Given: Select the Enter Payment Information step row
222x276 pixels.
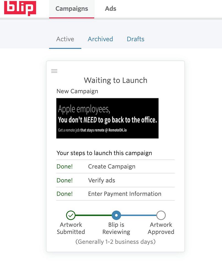Looking at the screenshot, I should [116, 194].
